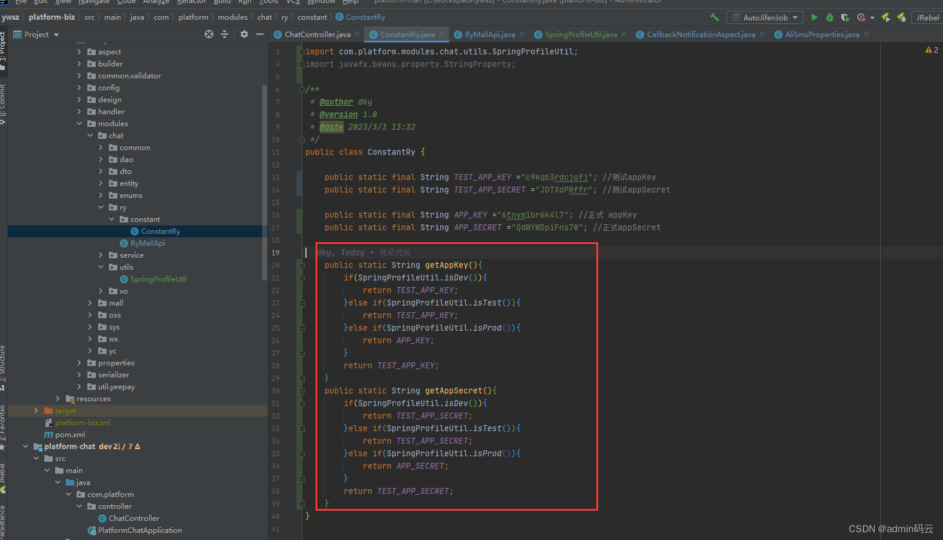
Task: Click the locate current file crosshair icon
Action: tap(209, 34)
